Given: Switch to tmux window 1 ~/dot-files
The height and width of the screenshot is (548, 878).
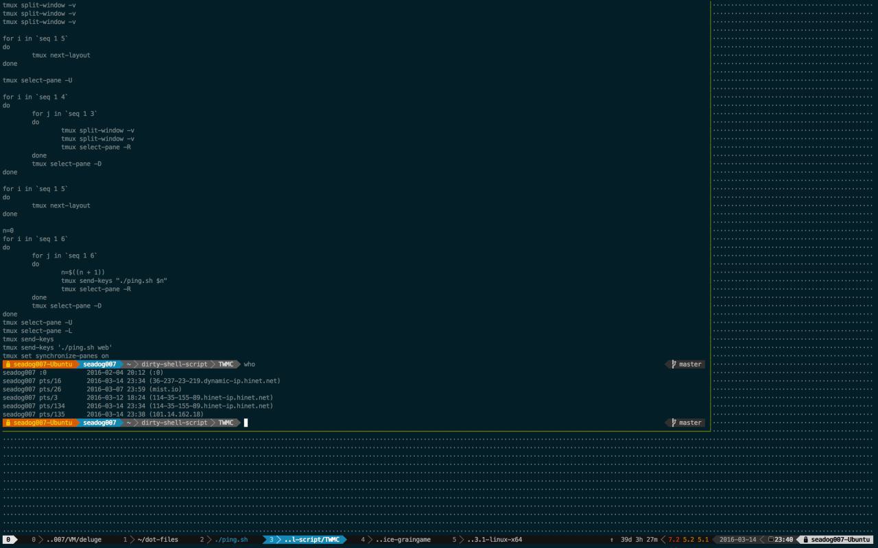Looking at the screenshot, I should click(150, 540).
